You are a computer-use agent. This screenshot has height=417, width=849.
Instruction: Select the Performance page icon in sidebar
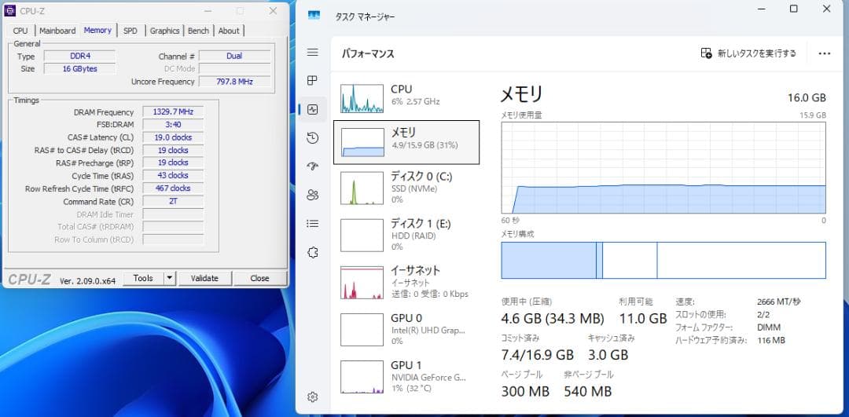tap(312, 110)
